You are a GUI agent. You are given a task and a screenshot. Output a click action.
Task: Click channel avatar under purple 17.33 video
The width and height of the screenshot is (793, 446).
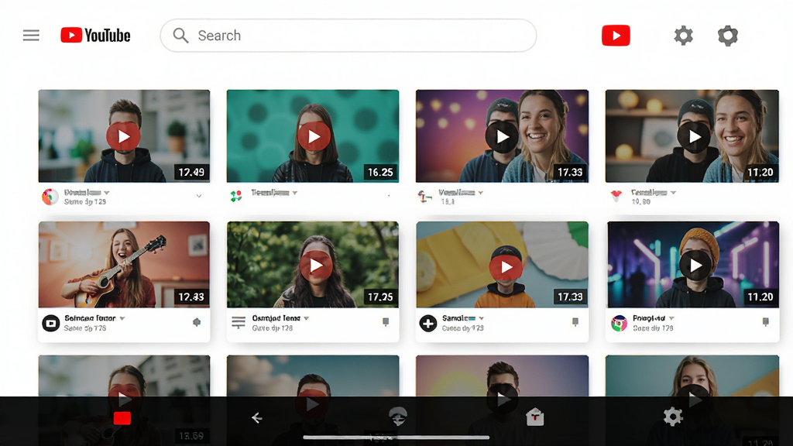(x=424, y=196)
